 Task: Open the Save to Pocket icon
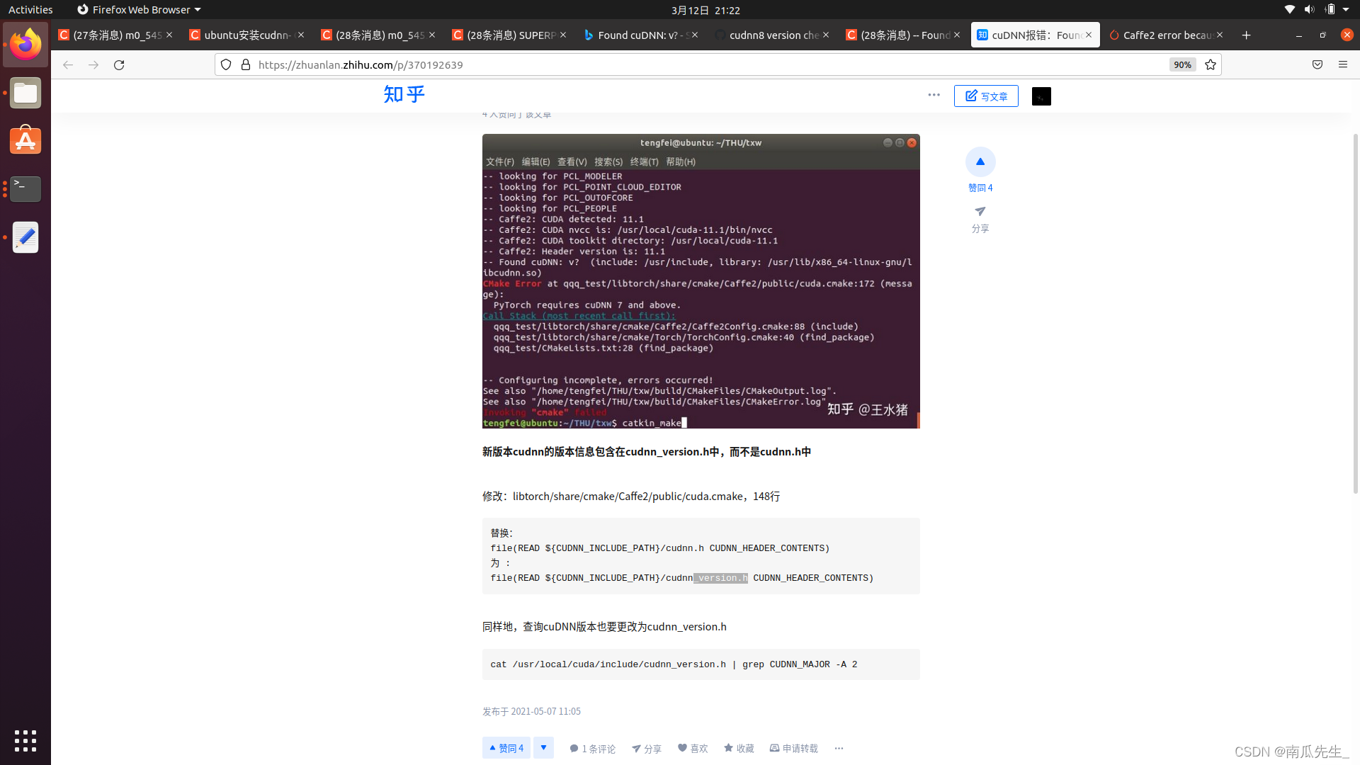click(x=1317, y=64)
